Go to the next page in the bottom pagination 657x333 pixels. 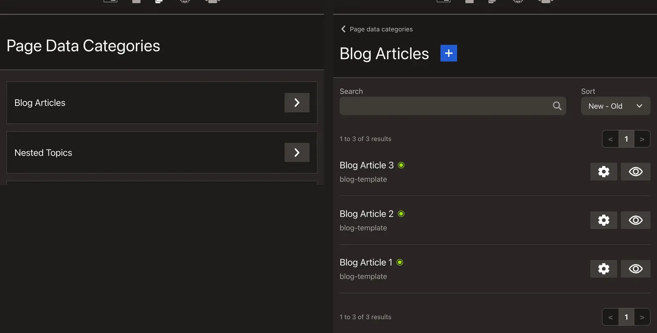coord(642,317)
